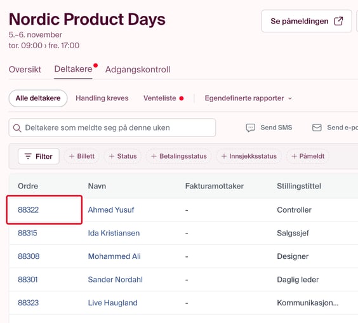Click the 5.–6. november date text
This screenshot has height=323, width=358.
(x=36, y=35)
